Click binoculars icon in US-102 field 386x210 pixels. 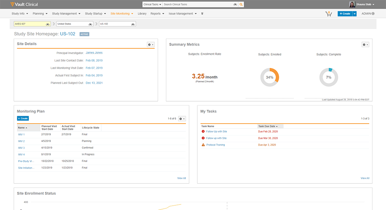(x=133, y=24)
